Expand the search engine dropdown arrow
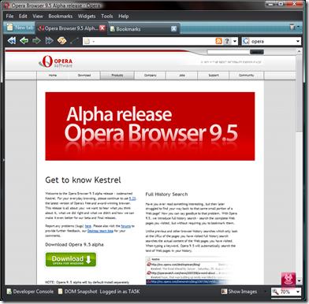Screen dimensions: 309x304 (298, 42)
